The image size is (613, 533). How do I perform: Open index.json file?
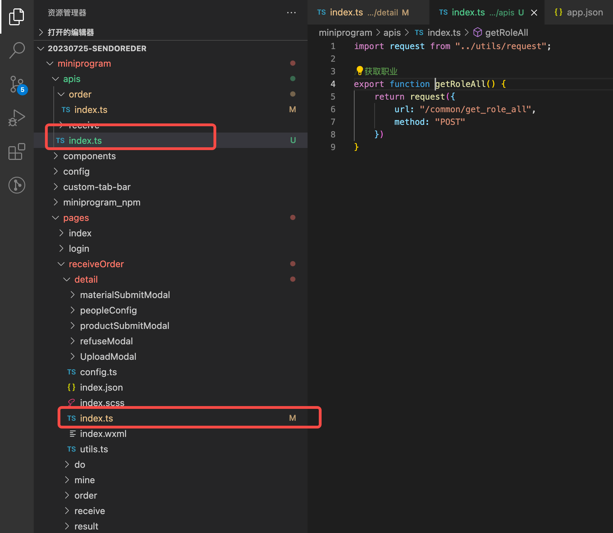pos(171,387)
